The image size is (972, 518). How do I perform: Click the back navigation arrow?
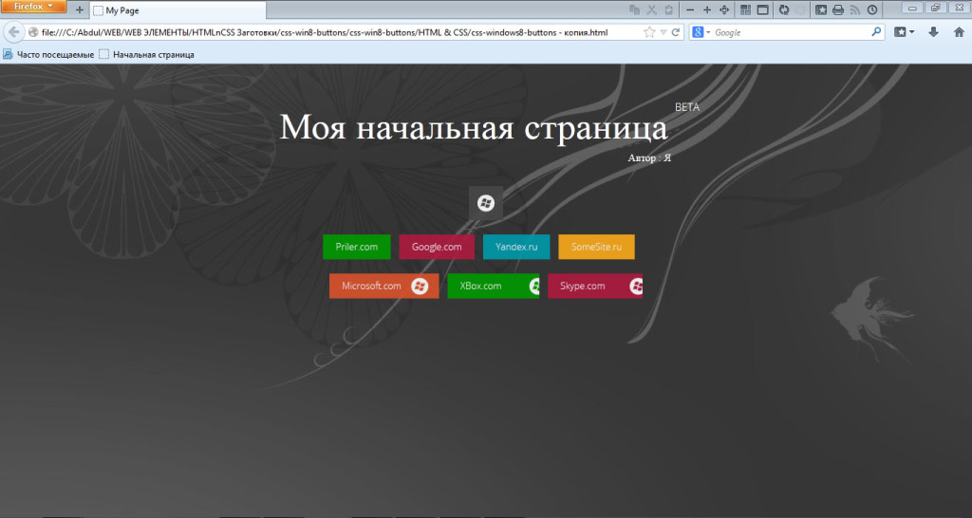point(13,32)
